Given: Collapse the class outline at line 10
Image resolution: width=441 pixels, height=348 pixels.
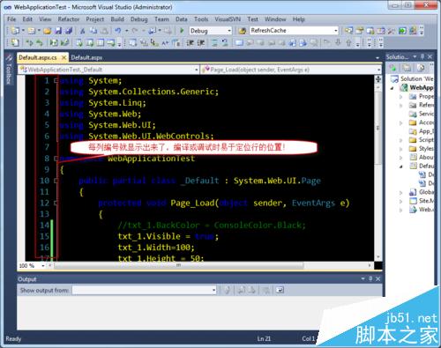Looking at the screenshot, I should tap(56, 181).
